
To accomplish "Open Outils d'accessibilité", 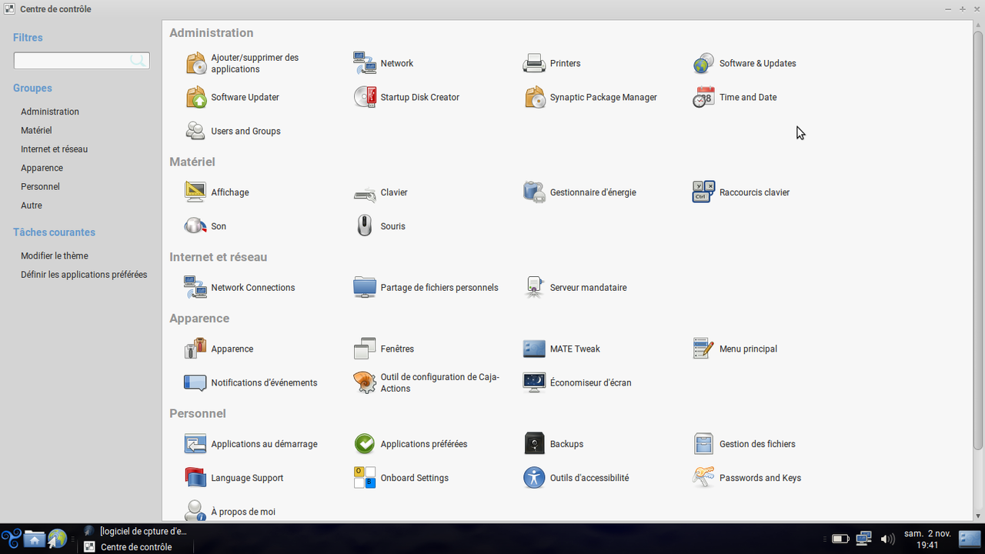I will pos(576,478).
